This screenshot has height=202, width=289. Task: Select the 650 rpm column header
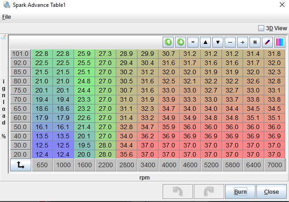coord(42,165)
